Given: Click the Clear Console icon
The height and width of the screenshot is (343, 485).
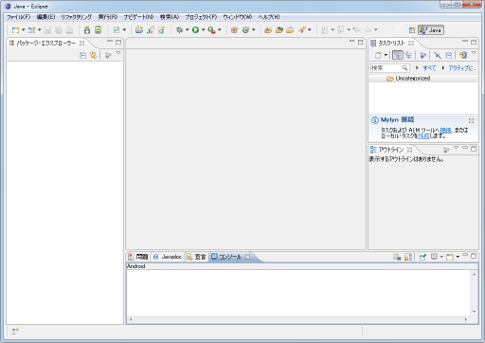Looking at the screenshot, I should (x=397, y=257).
